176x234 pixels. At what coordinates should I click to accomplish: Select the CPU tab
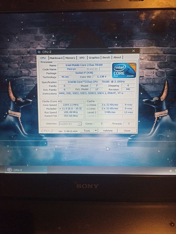43,58
